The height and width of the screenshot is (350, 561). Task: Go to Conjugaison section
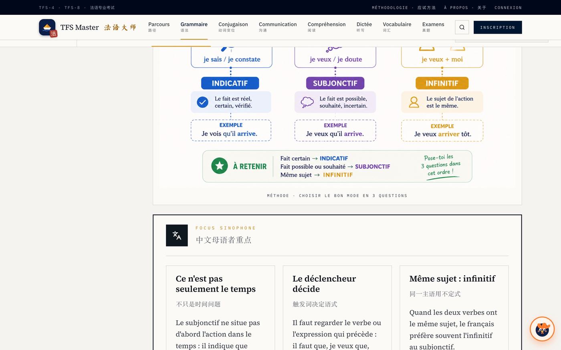tap(233, 27)
